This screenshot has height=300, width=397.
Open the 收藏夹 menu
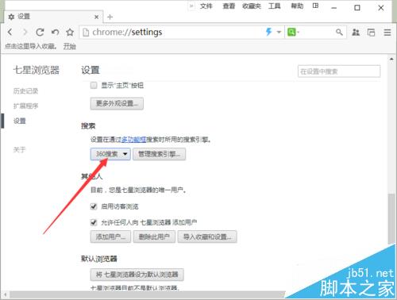pyautogui.click(x=252, y=6)
